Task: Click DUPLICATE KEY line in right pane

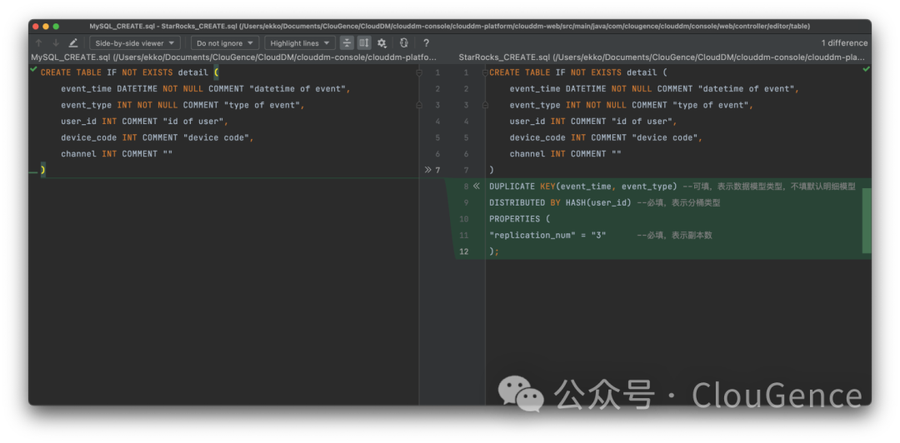Action: (672, 186)
